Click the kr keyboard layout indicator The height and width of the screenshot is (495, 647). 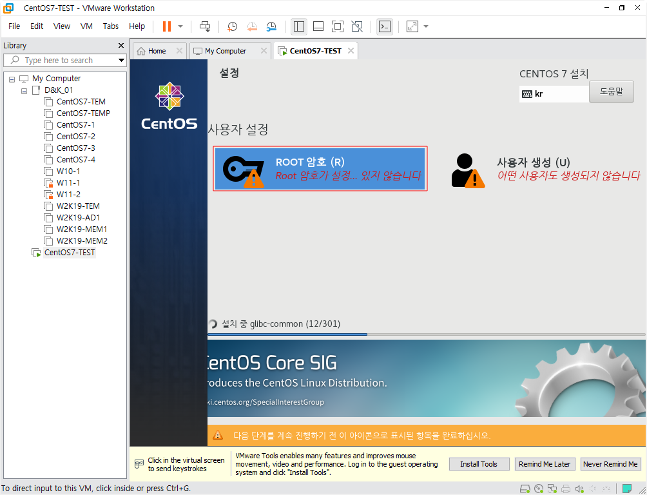(x=554, y=93)
